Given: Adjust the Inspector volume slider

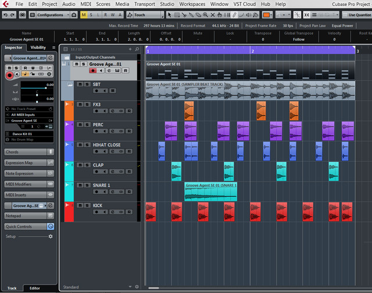Looking at the screenshot, I should click(46, 88).
